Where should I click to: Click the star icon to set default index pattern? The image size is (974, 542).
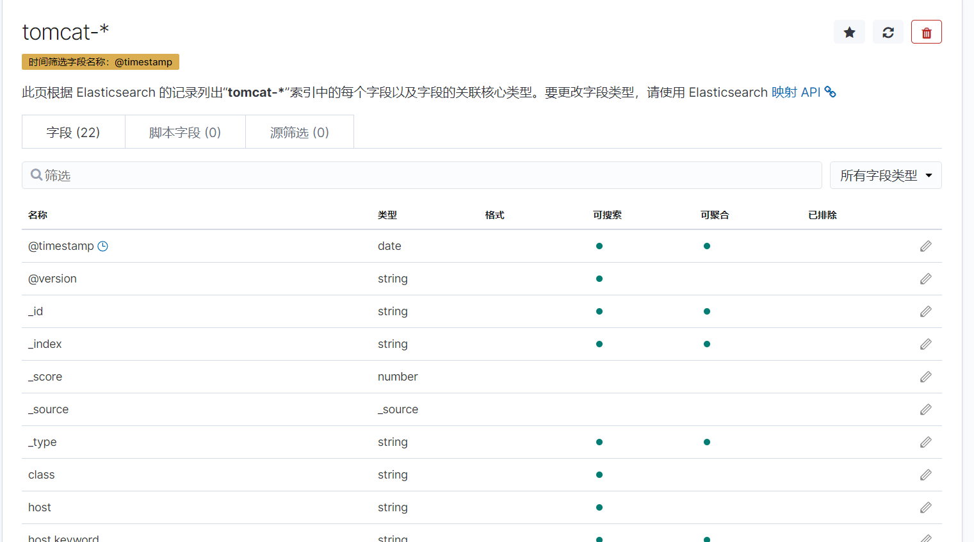pyautogui.click(x=849, y=31)
